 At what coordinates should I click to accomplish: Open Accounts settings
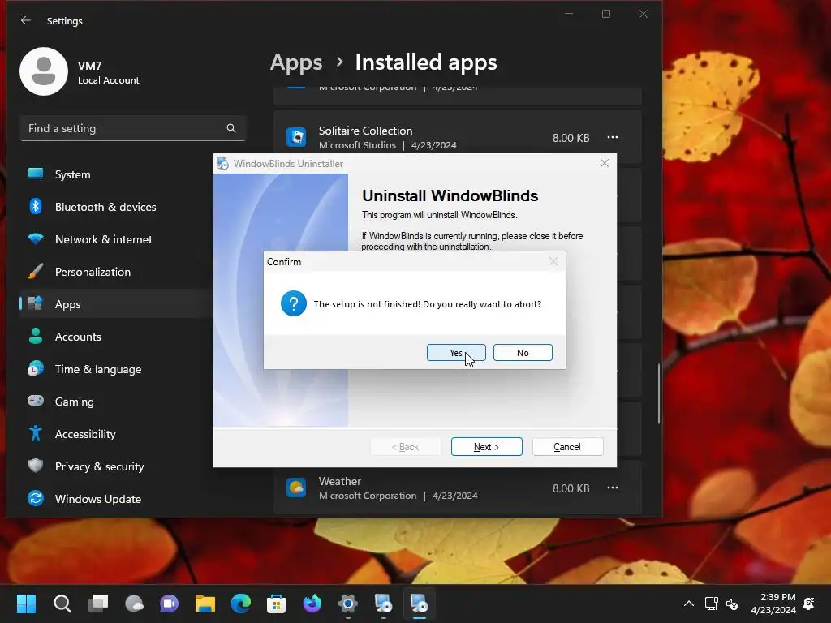click(115, 337)
